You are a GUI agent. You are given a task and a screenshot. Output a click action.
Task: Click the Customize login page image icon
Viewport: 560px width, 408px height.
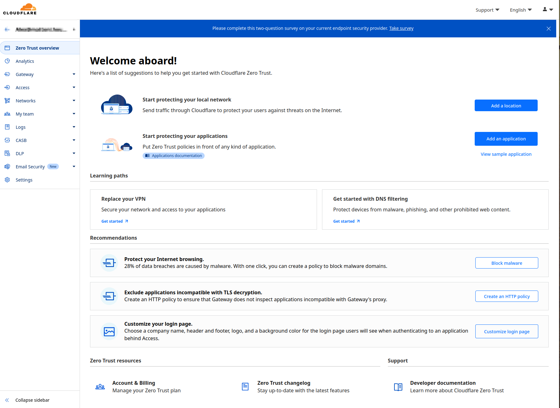(x=109, y=331)
